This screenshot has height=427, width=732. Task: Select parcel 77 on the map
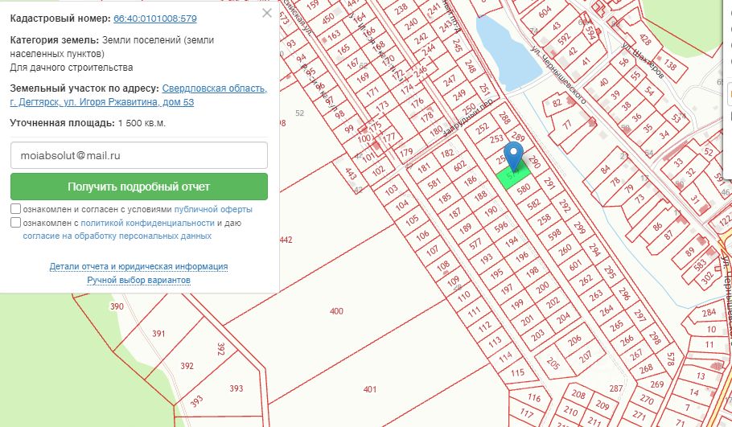pyautogui.click(x=567, y=125)
